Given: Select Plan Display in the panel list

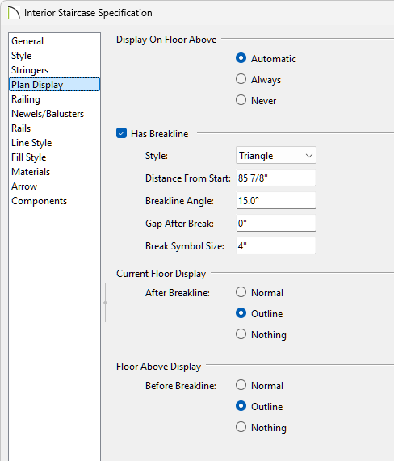Looking at the screenshot, I should pos(54,85).
